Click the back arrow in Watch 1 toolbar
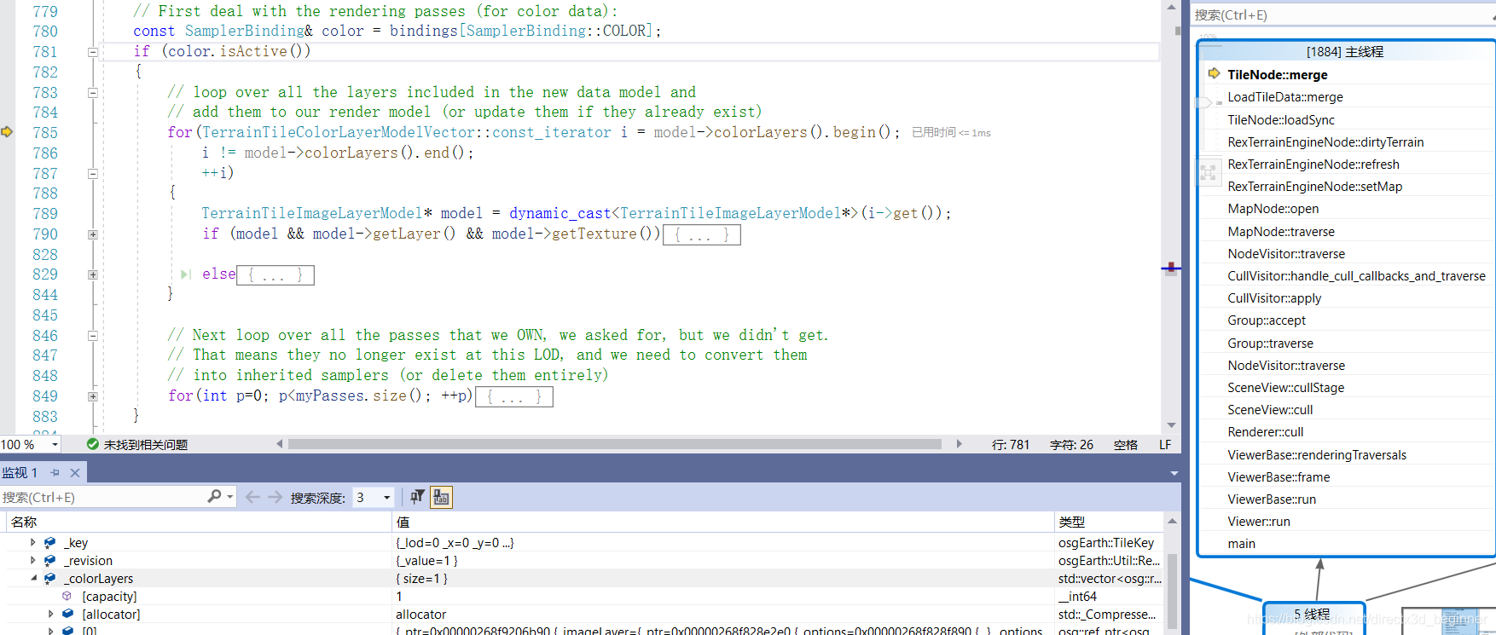Image resolution: width=1496 pixels, height=635 pixels. point(252,497)
